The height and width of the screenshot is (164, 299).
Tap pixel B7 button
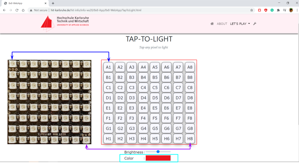tap(178, 77)
